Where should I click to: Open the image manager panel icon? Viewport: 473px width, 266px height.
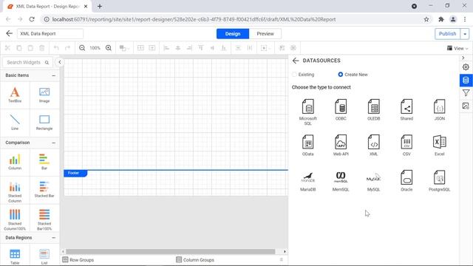pyautogui.click(x=466, y=106)
